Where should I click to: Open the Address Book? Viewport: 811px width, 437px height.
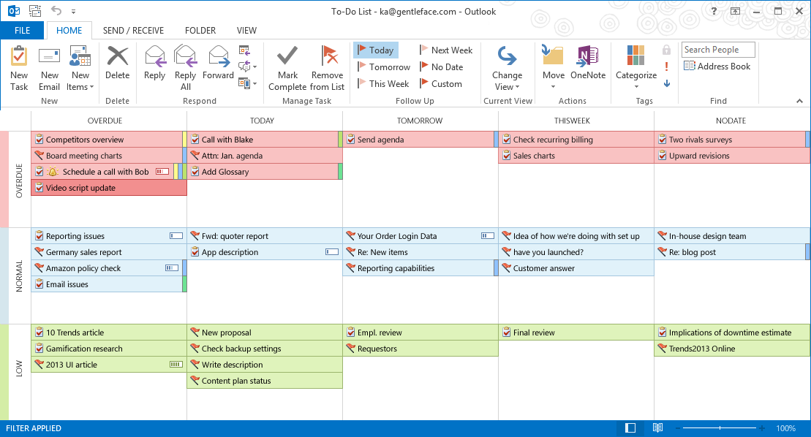point(717,66)
